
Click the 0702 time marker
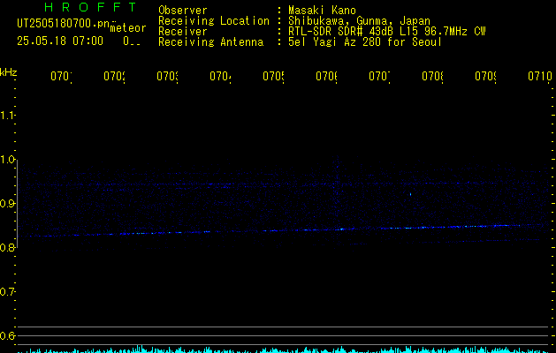point(115,77)
